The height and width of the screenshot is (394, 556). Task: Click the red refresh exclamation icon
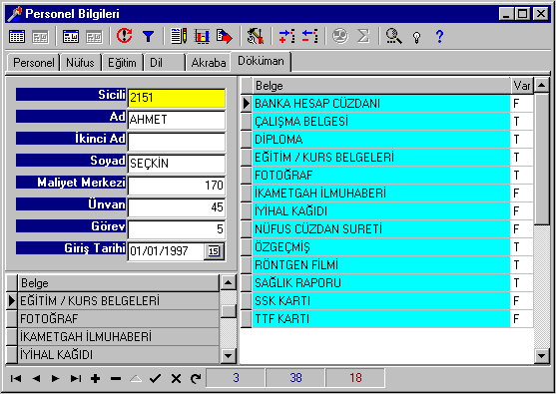125,36
